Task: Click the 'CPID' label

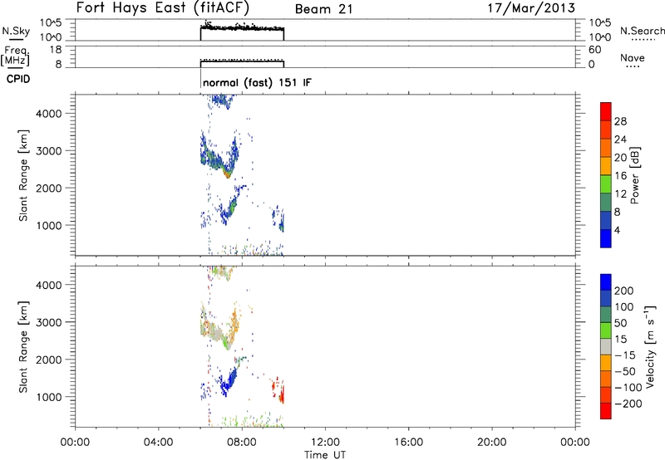Action: pyautogui.click(x=18, y=79)
